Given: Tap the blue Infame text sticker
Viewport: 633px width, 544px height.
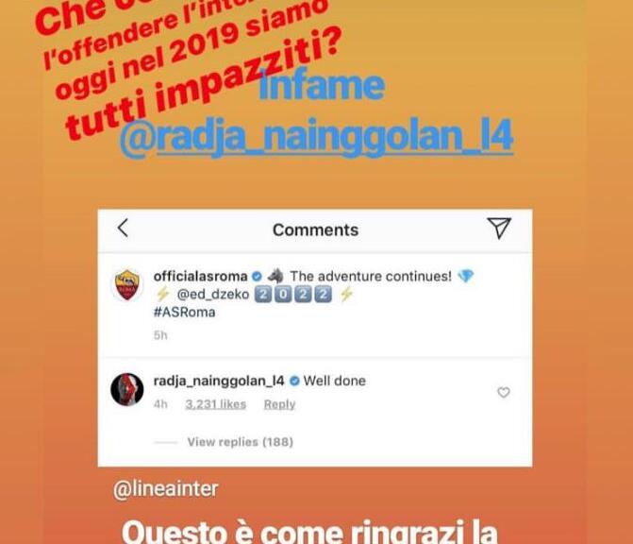Looking at the screenshot, I should 322,86.
